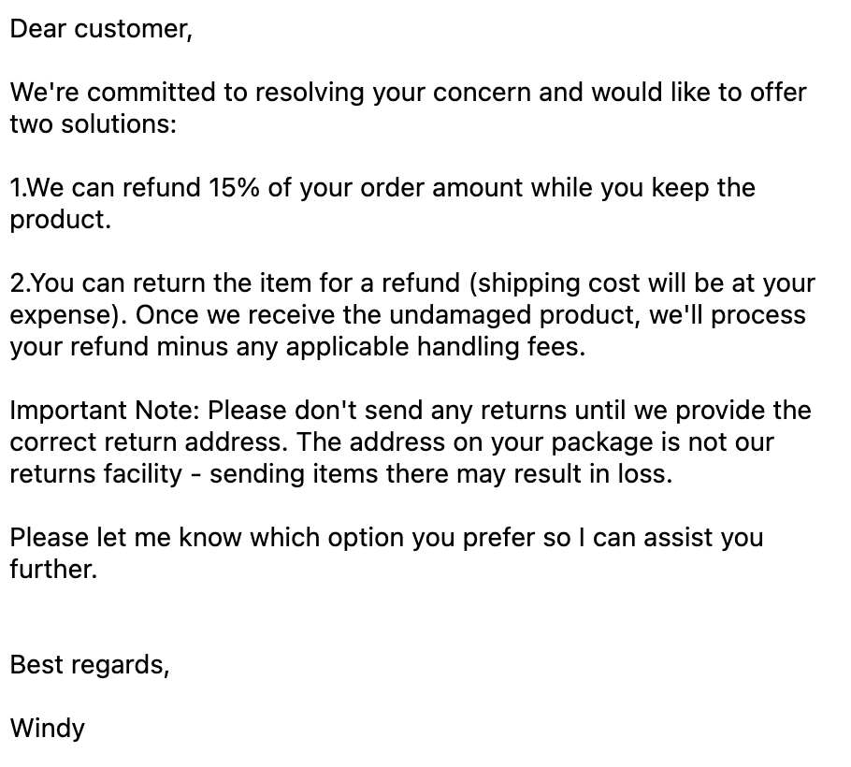Click the word "committed" in the first sentence
Image resolution: width=851 pixels, height=767 pixels.
[151, 93]
